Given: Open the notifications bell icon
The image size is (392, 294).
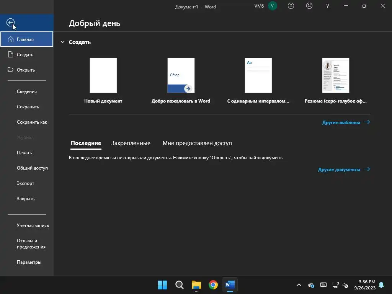Looking at the screenshot, I should 382,285.
